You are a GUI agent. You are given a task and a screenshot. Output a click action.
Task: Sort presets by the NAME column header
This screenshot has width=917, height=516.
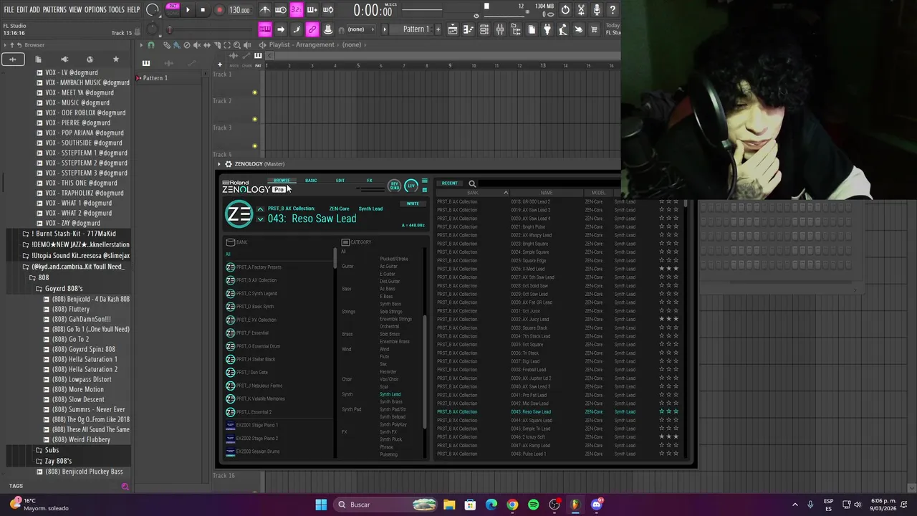click(546, 193)
